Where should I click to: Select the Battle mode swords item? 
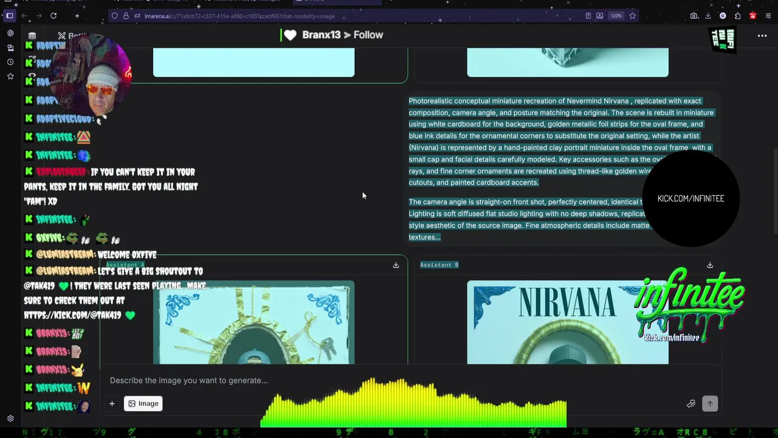tap(72, 36)
